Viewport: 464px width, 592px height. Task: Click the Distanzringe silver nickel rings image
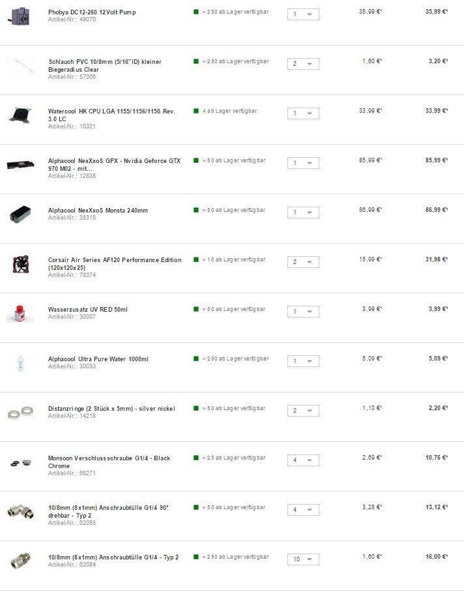pyautogui.click(x=20, y=412)
